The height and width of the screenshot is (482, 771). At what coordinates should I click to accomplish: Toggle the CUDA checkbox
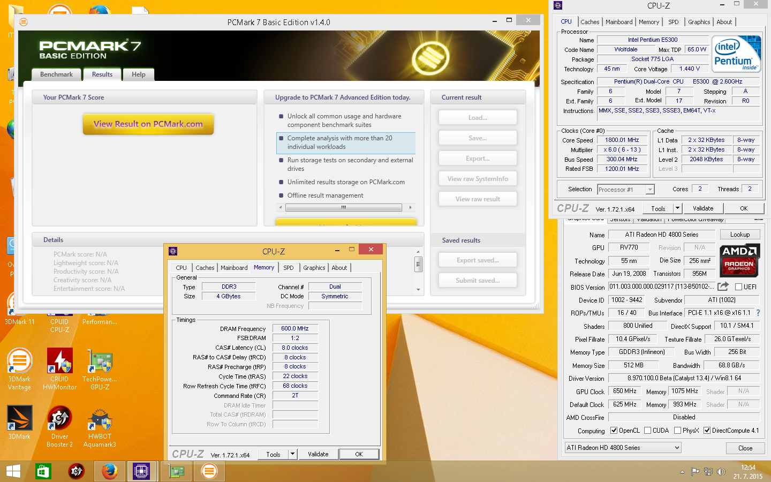(647, 431)
